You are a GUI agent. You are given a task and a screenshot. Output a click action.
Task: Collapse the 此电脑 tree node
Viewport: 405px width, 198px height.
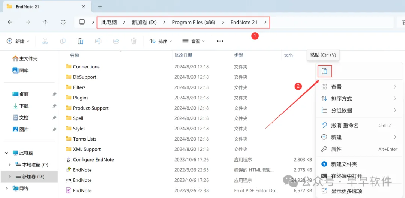point(6,153)
